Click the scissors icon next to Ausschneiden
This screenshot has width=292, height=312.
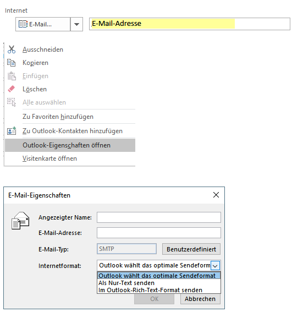12,50
